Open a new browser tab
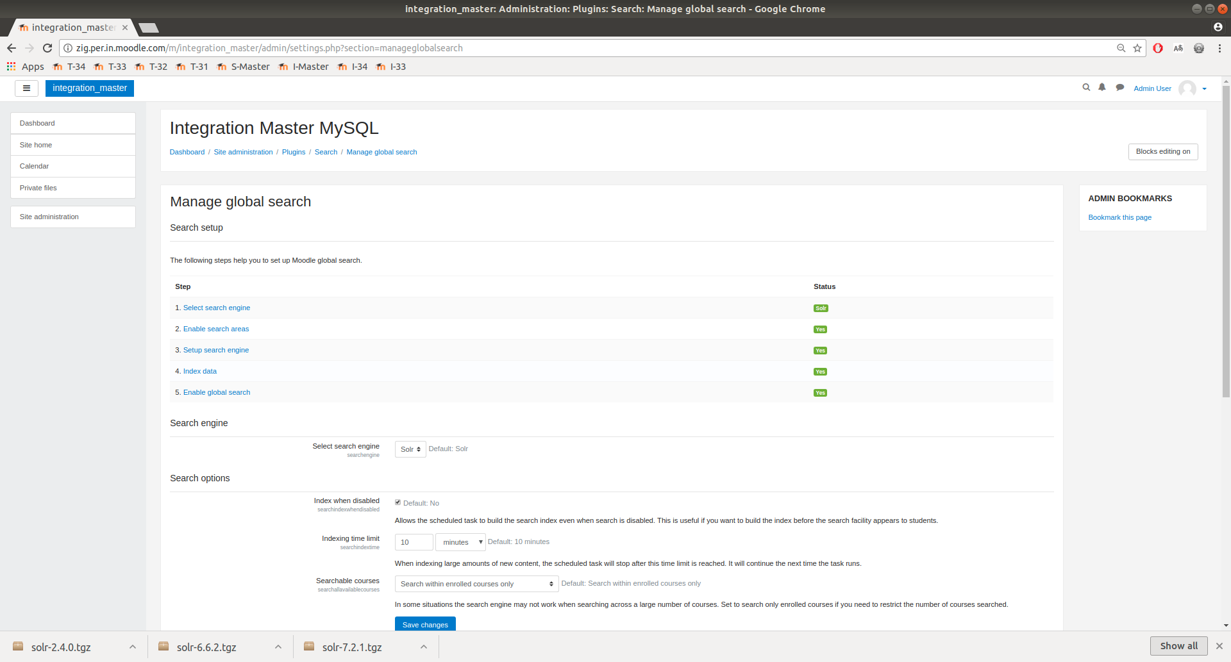The width and height of the screenshot is (1231, 662). pos(148,28)
